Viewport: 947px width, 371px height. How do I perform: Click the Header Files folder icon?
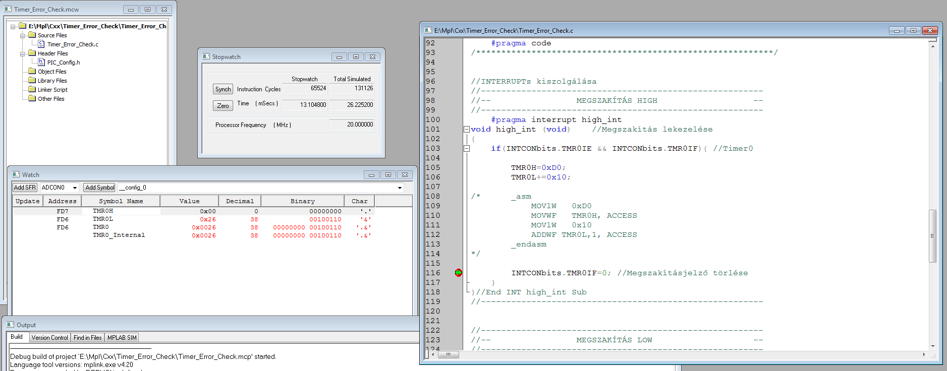click(x=32, y=53)
